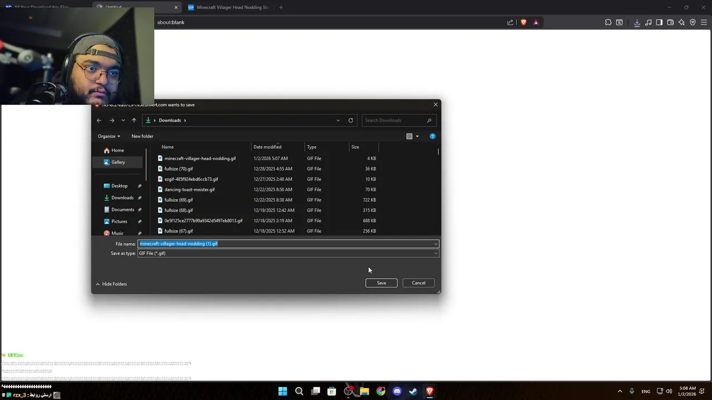Open Discord from the taskbar
This screenshot has width=712, height=400.
(397, 391)
